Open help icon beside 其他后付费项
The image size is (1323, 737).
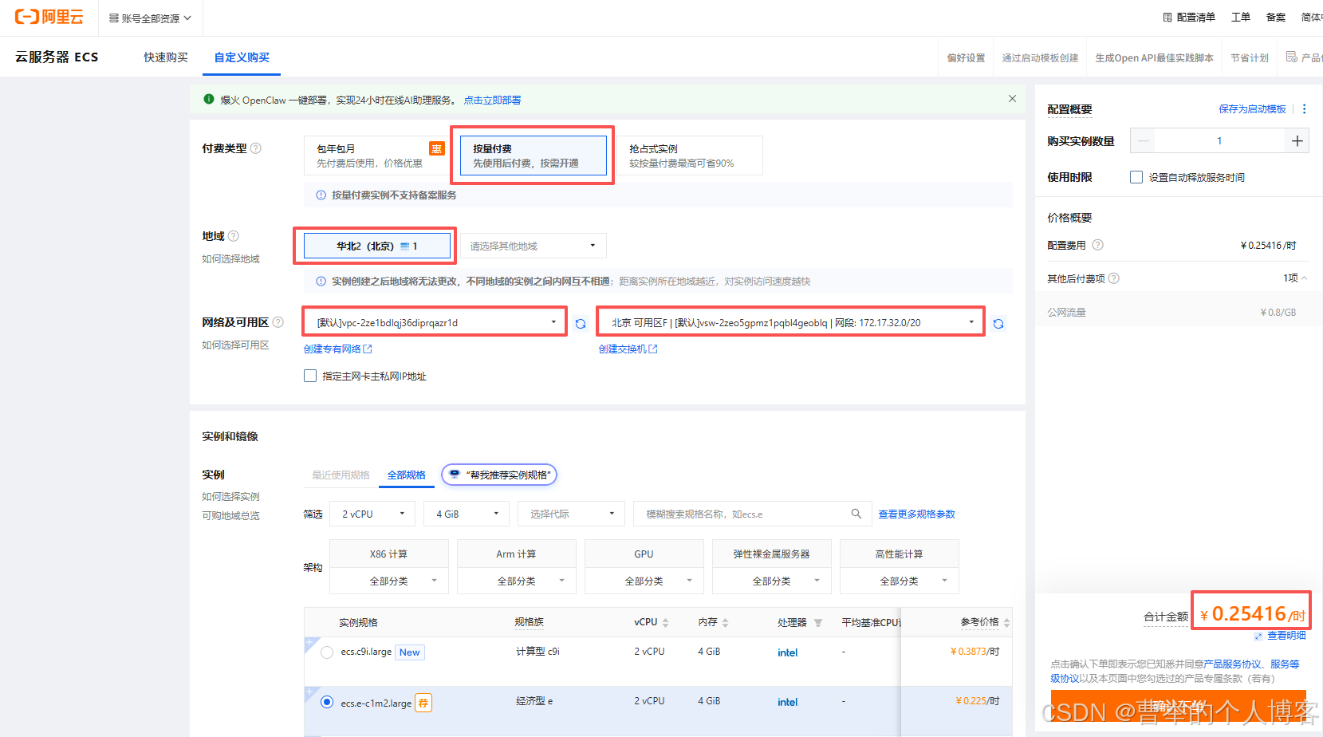pyautogui.click(x=1114, y=278)
